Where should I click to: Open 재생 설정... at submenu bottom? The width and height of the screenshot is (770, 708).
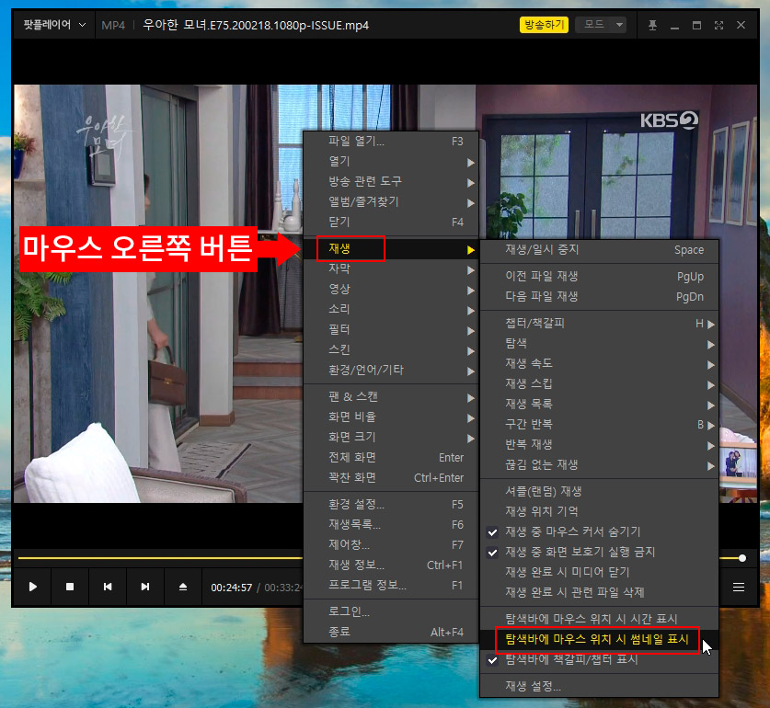pyautogui.click(x=599, y=687)
